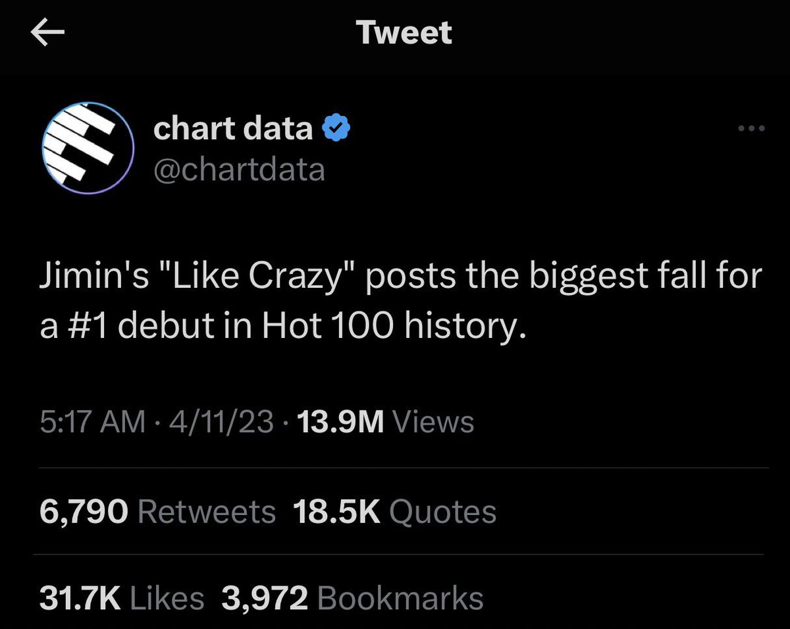Open the chart data display name
The width and height of the screenshot is (790, 629).
click(232, 128)
